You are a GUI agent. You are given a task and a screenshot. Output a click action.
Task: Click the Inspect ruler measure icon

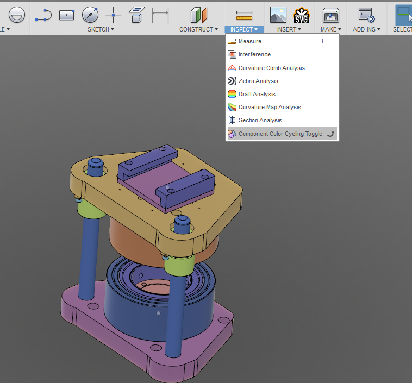244,16
